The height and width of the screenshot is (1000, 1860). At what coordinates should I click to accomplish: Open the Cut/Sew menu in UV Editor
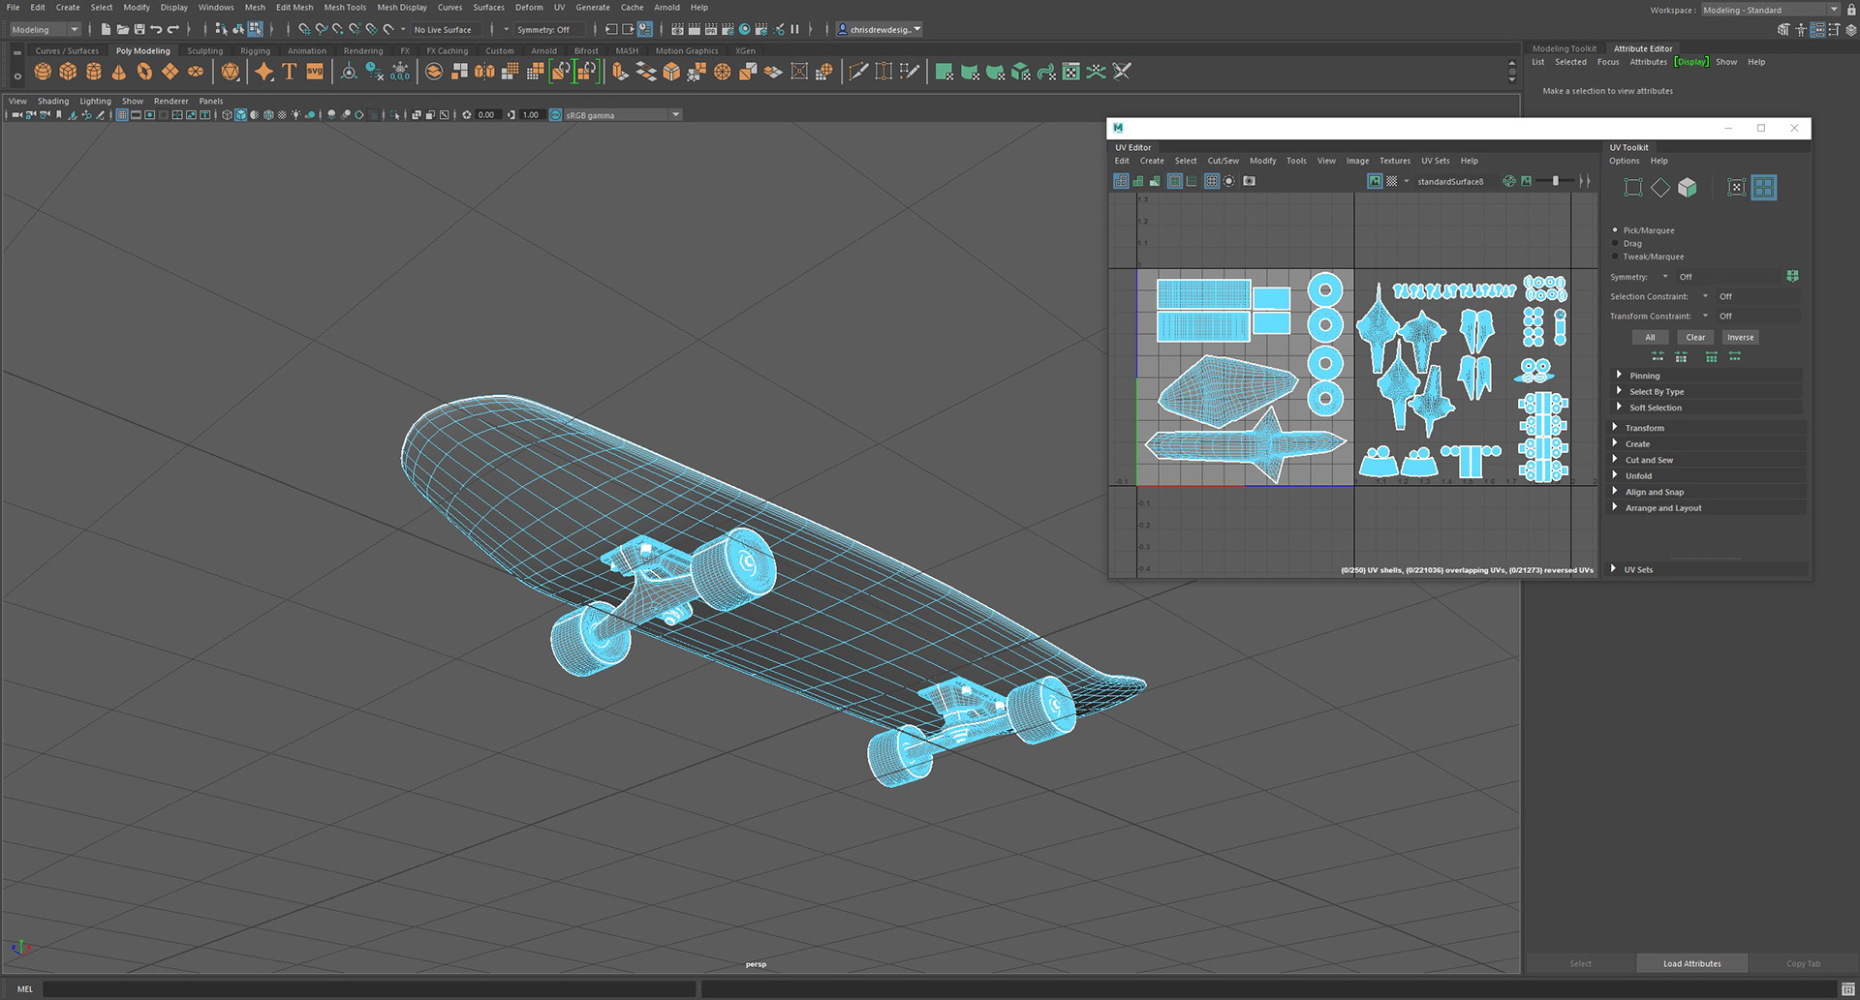click(1223, 161)
